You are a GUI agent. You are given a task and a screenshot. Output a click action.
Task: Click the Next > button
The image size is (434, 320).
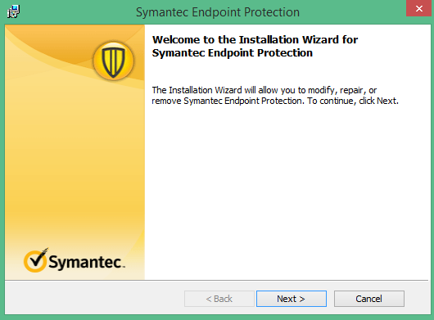point(292,299)
